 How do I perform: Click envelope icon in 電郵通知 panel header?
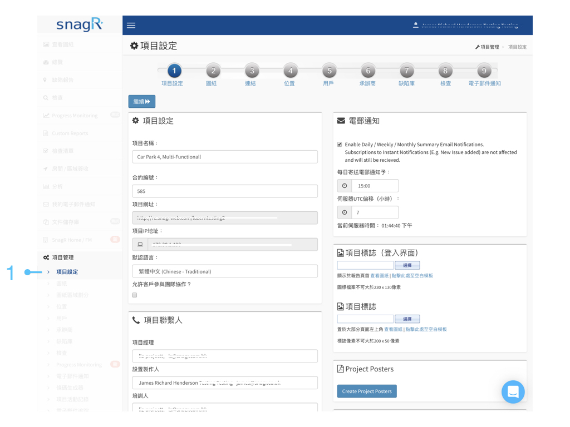[341, 121]
